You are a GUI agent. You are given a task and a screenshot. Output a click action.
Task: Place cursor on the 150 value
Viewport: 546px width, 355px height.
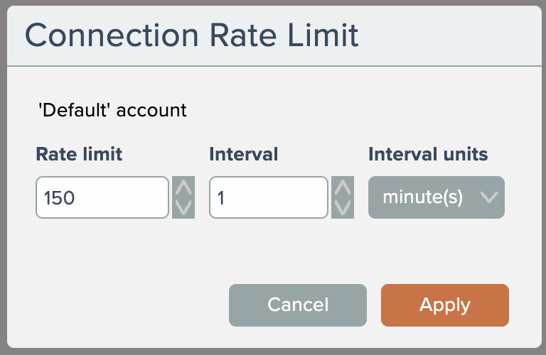click(x=59, y=198)
